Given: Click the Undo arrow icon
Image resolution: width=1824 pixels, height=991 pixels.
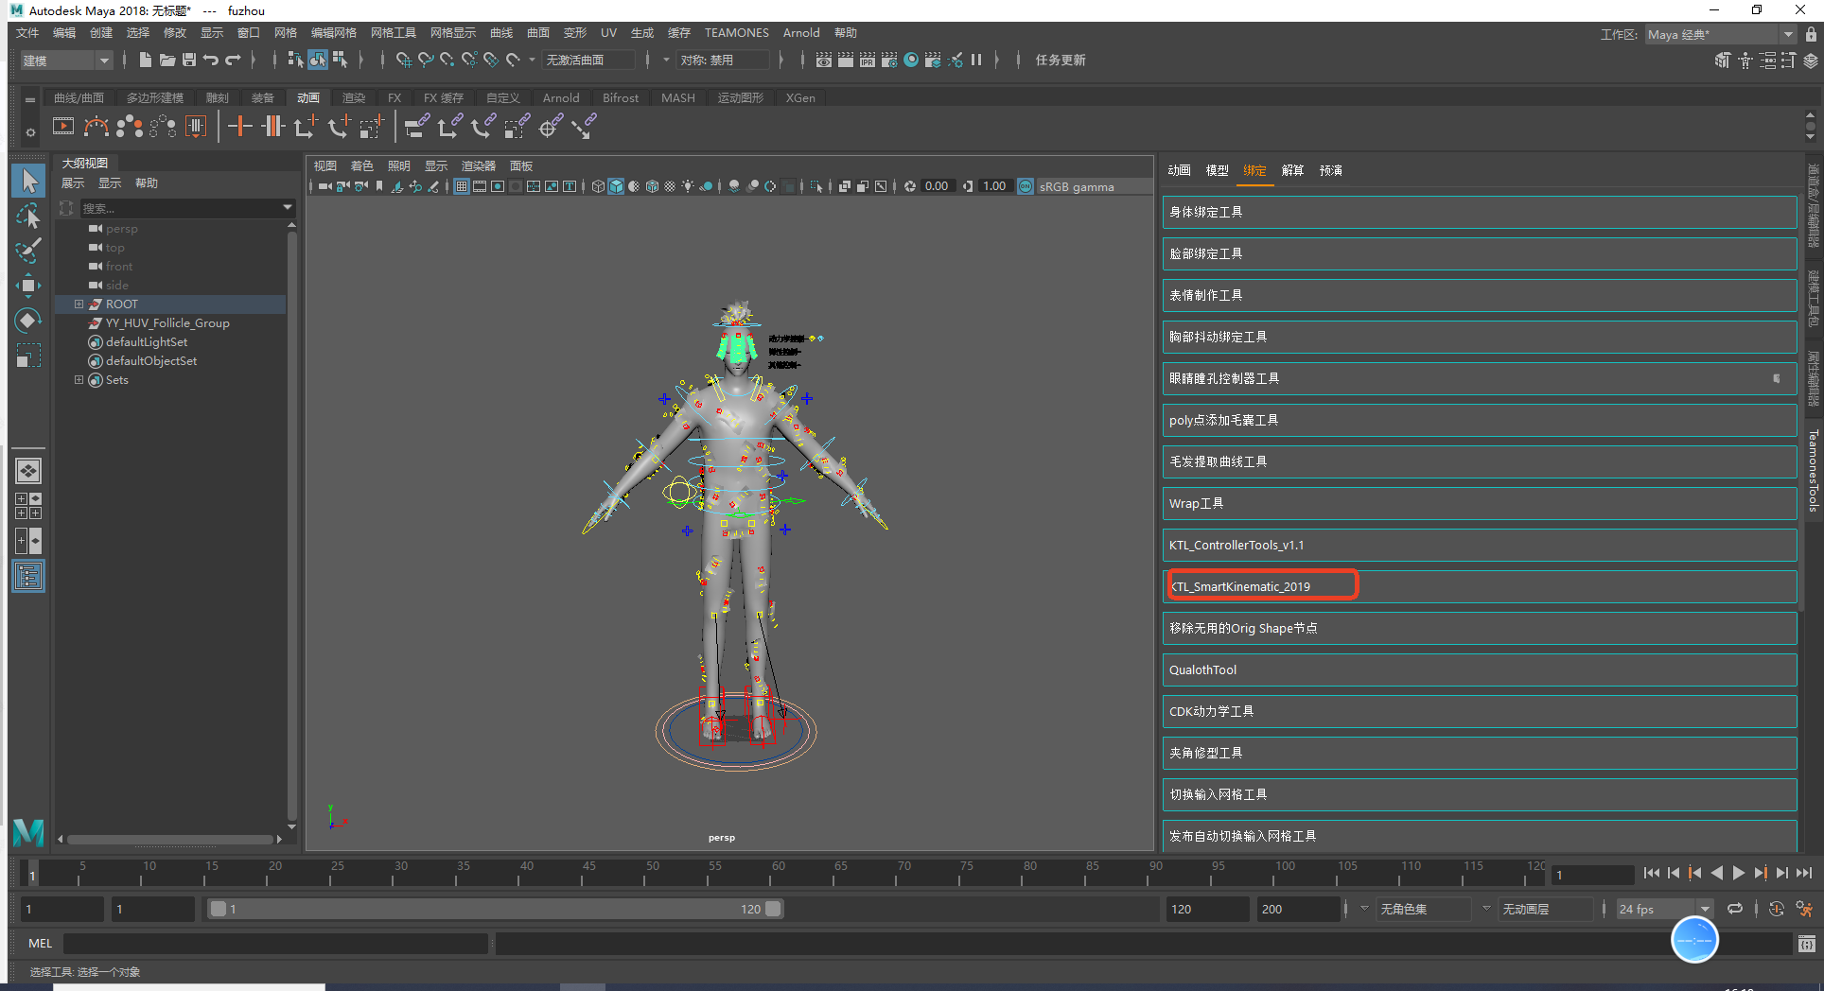Looking at the screenshot, I should pyautogui.click(x=210, y=60).
